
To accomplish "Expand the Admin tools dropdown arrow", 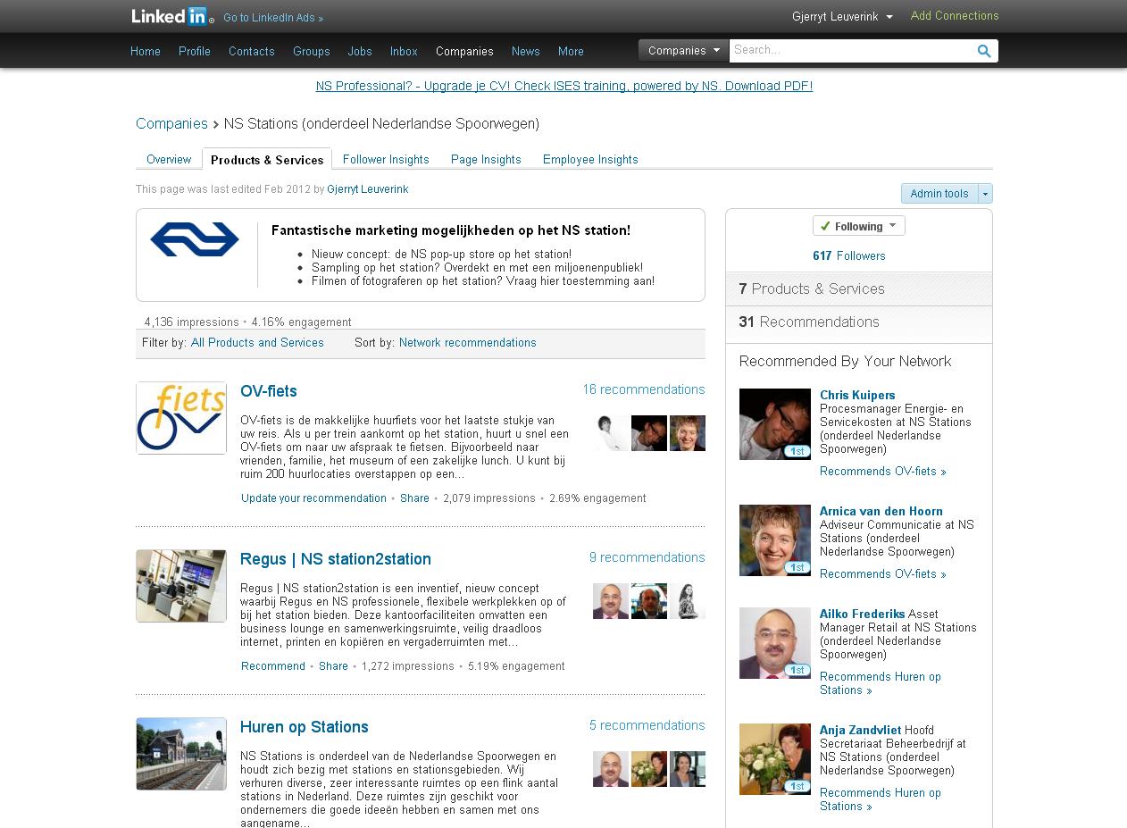I will [x=985, y=194].
